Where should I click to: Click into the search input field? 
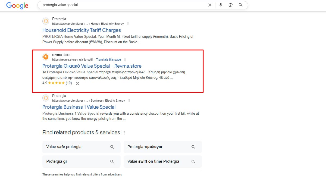tap(122, 5)
